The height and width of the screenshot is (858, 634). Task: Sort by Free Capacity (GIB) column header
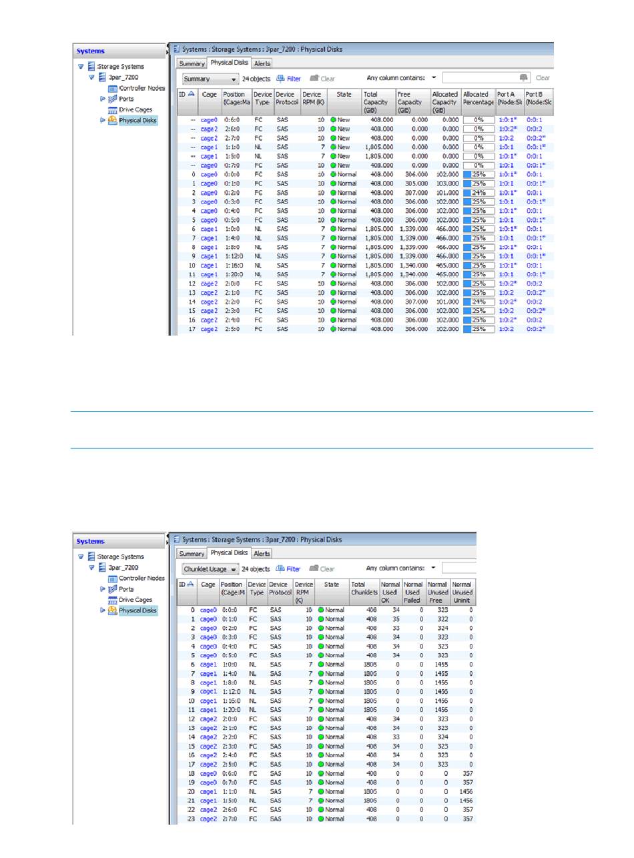point(412,103)
